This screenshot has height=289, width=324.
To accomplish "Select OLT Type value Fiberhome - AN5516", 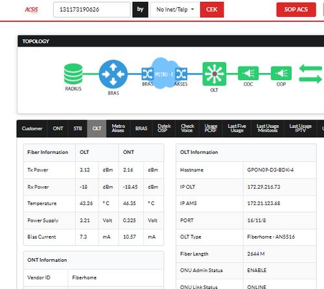I will pyautogui.click(x=271, y=237).
